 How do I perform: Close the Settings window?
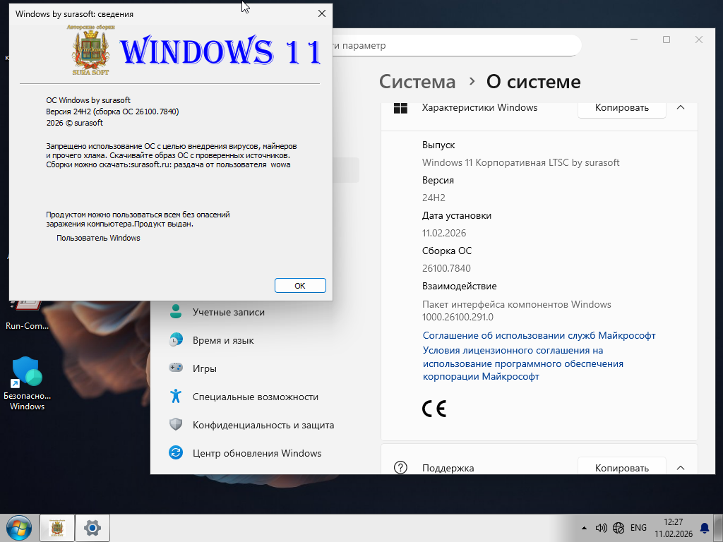coord(698,40)
